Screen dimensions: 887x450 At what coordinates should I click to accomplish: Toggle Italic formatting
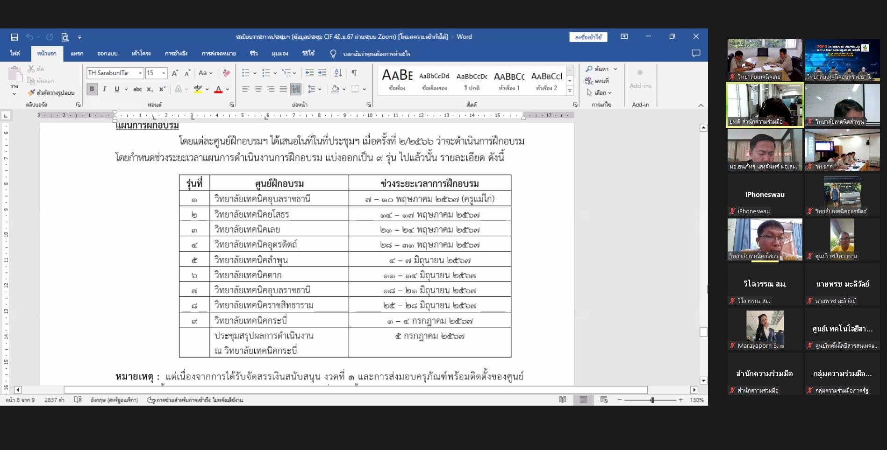click(x=105, y=89)
